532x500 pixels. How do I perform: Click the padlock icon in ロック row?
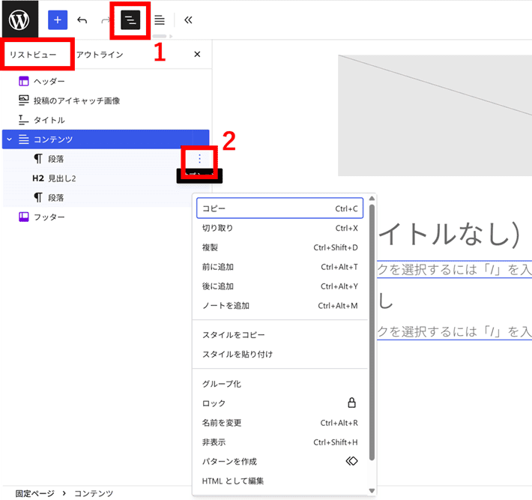coord(352,403)
